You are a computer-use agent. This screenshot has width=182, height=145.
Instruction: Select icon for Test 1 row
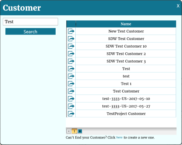[x=71, y=84]
